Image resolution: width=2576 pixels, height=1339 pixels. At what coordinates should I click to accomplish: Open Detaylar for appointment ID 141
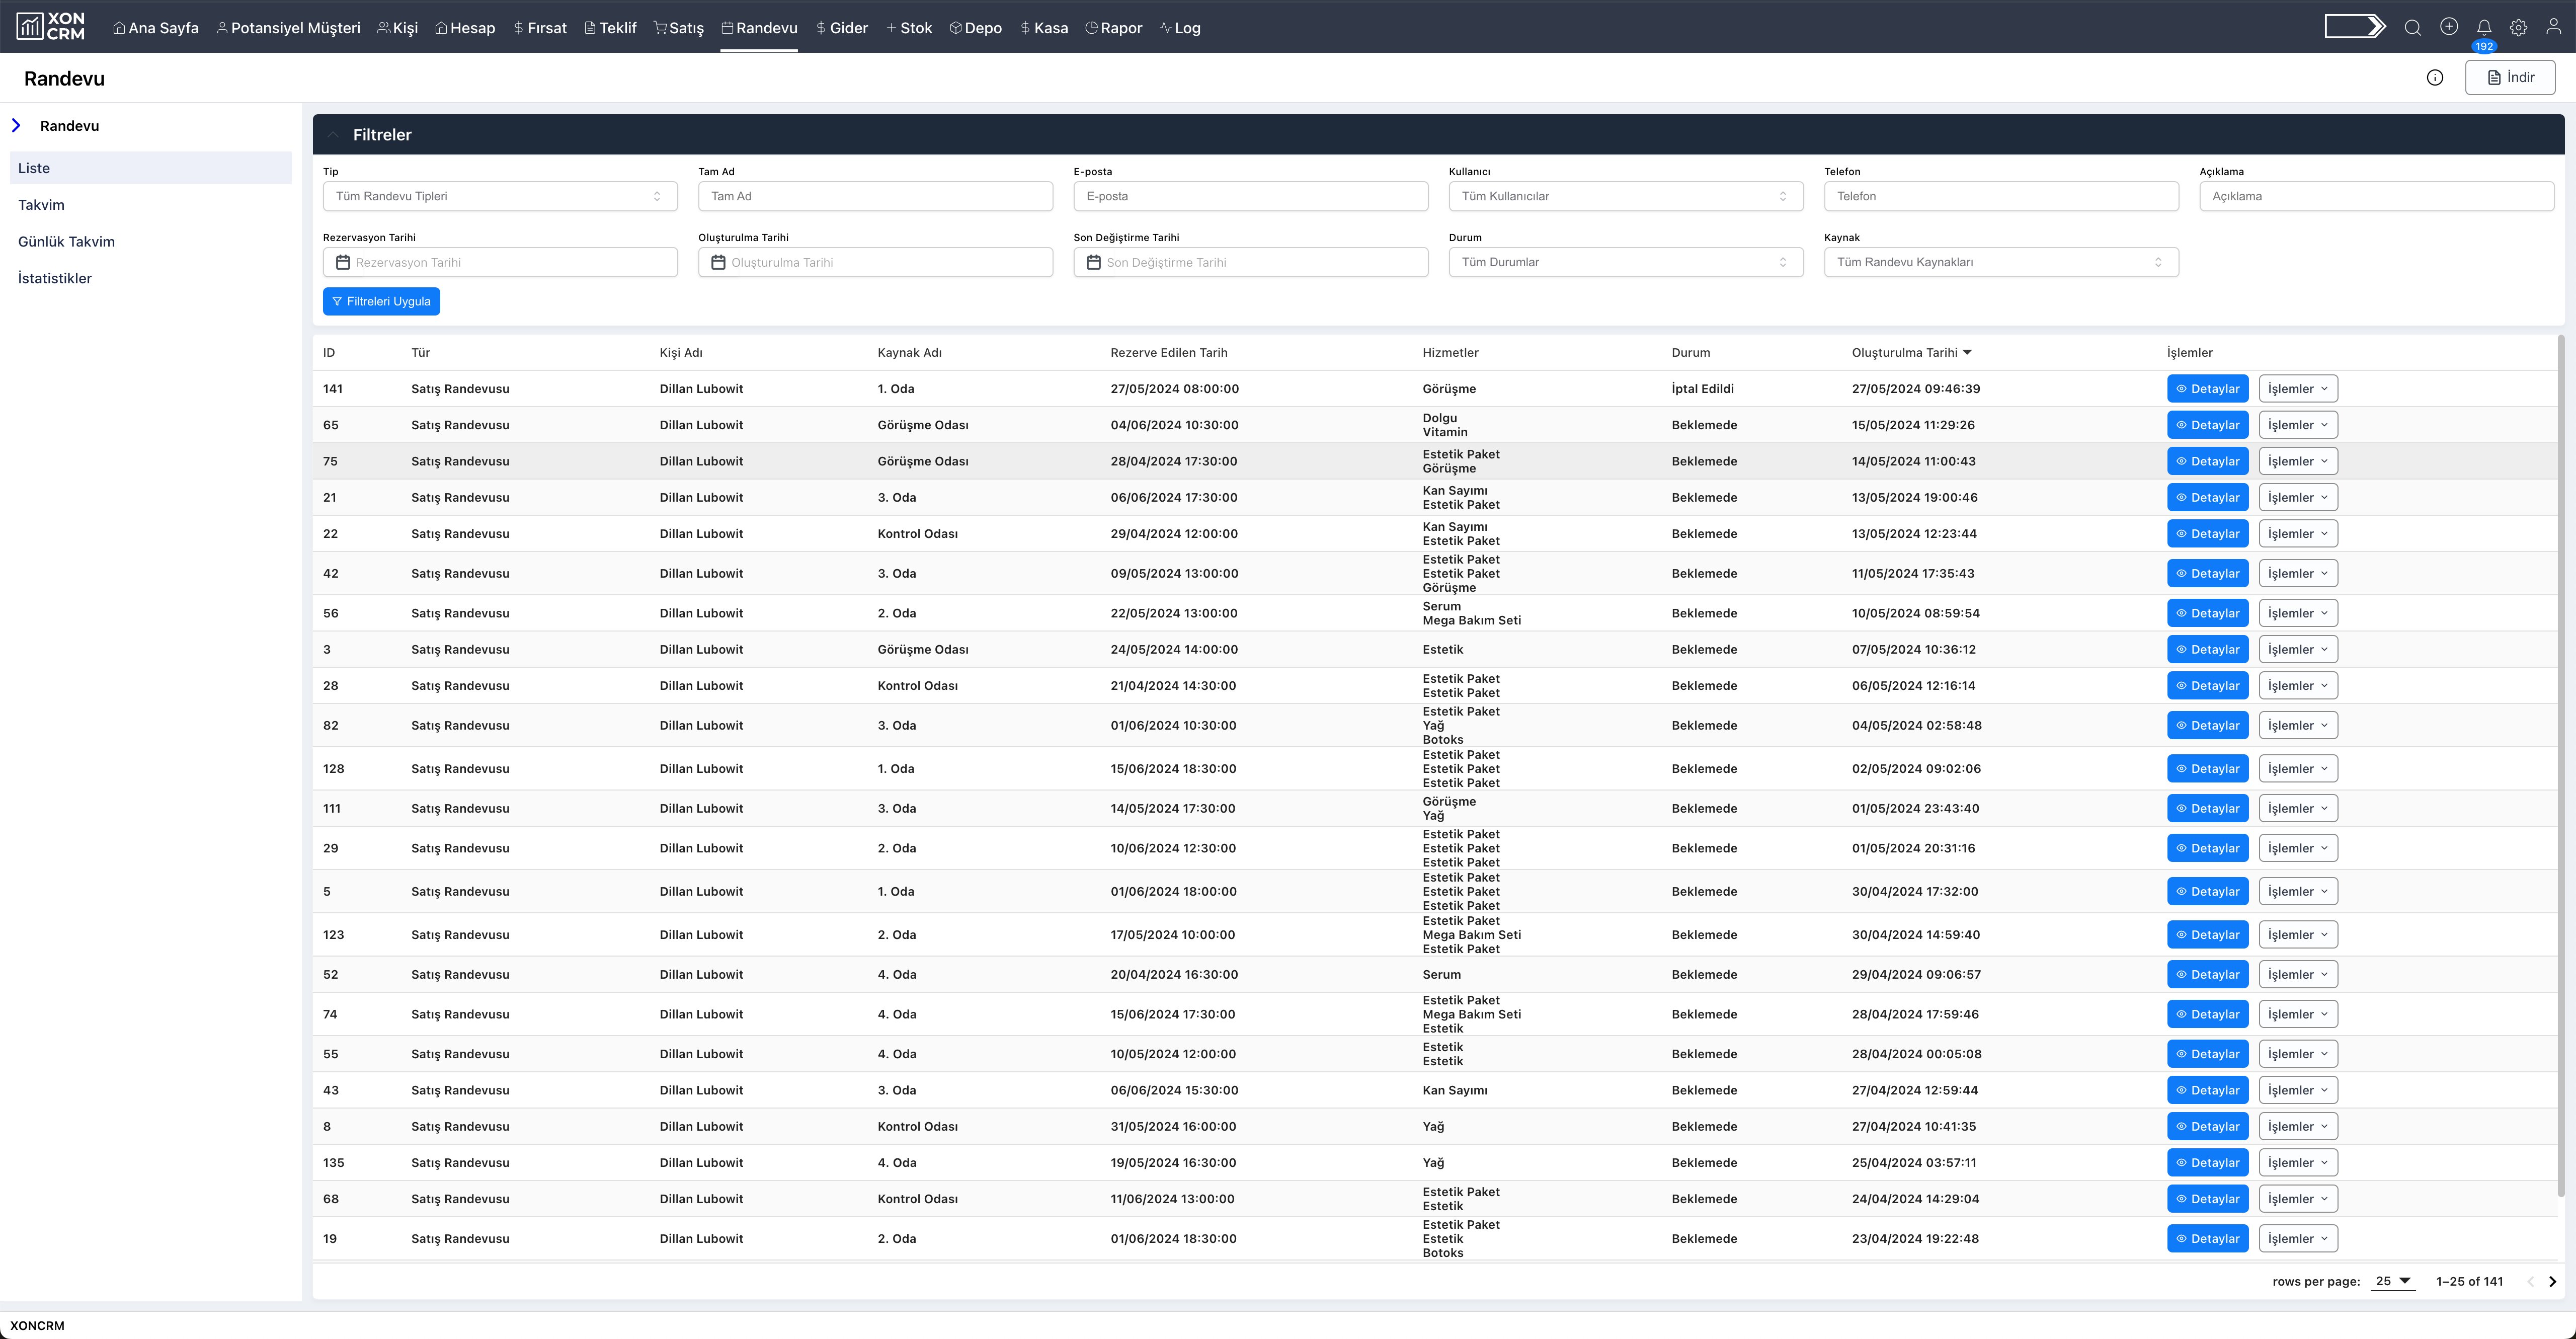point(2207,389)
